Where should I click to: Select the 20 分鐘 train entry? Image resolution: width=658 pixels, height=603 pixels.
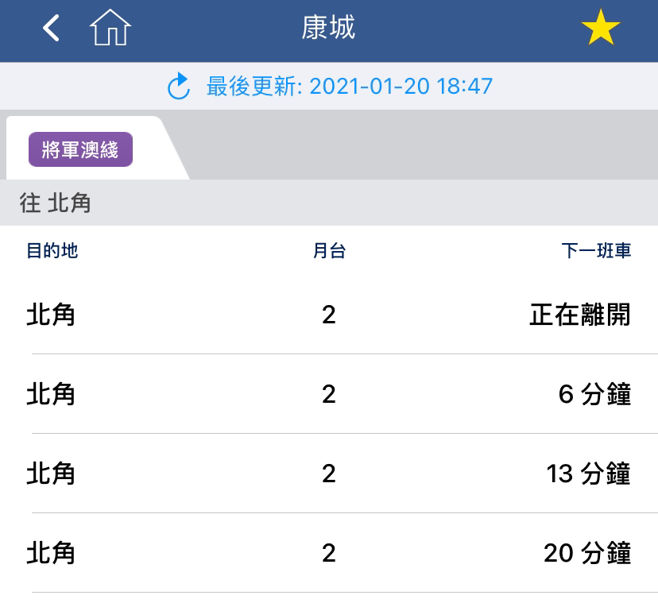click(x=329, y=553)
